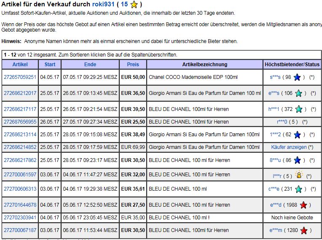The width and height of the screenshot is (322, 240).
Task: Click the turquoise star beside bidder e***s
Action: pyautogui.click(x=298, y=93)
